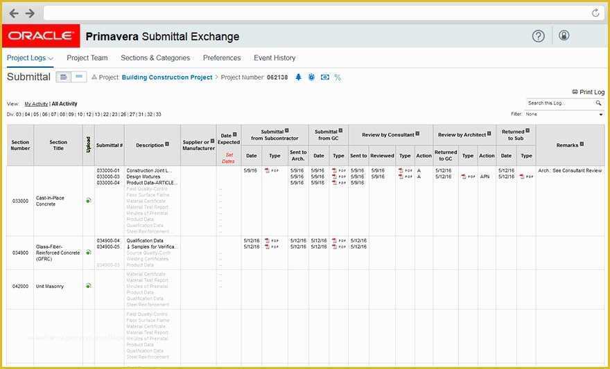This screenshot has width=610, height=369.
Task: Click the search magnifier in the log search box
Action: tap(598, 103)
